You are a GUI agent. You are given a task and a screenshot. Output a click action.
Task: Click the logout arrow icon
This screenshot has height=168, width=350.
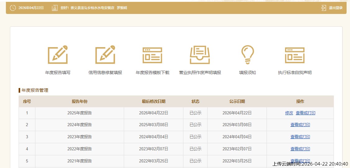tap(324, 8)
